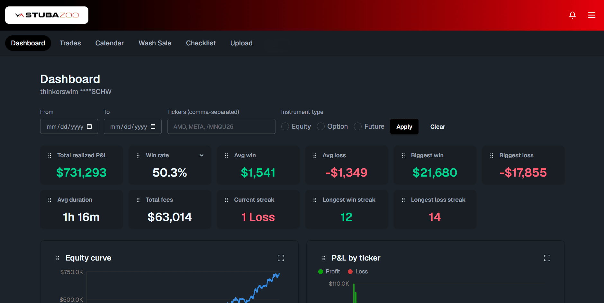Image resolution: width=604 pixels, height=303 pixels.
Task: Open the hamburger menu
Action: 592,15
